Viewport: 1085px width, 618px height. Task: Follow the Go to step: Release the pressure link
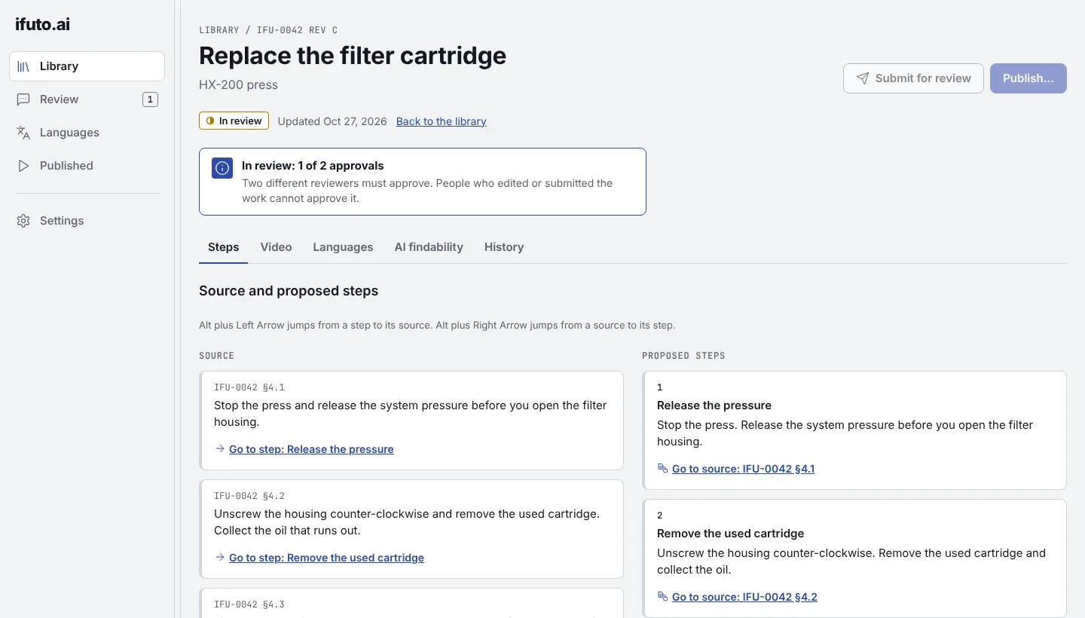click(x=311, y=449)
